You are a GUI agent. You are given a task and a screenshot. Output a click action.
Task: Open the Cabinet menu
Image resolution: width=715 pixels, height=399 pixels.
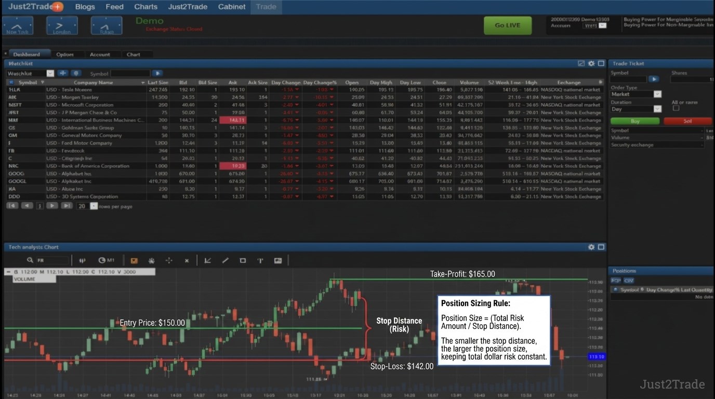click(232, 7)
